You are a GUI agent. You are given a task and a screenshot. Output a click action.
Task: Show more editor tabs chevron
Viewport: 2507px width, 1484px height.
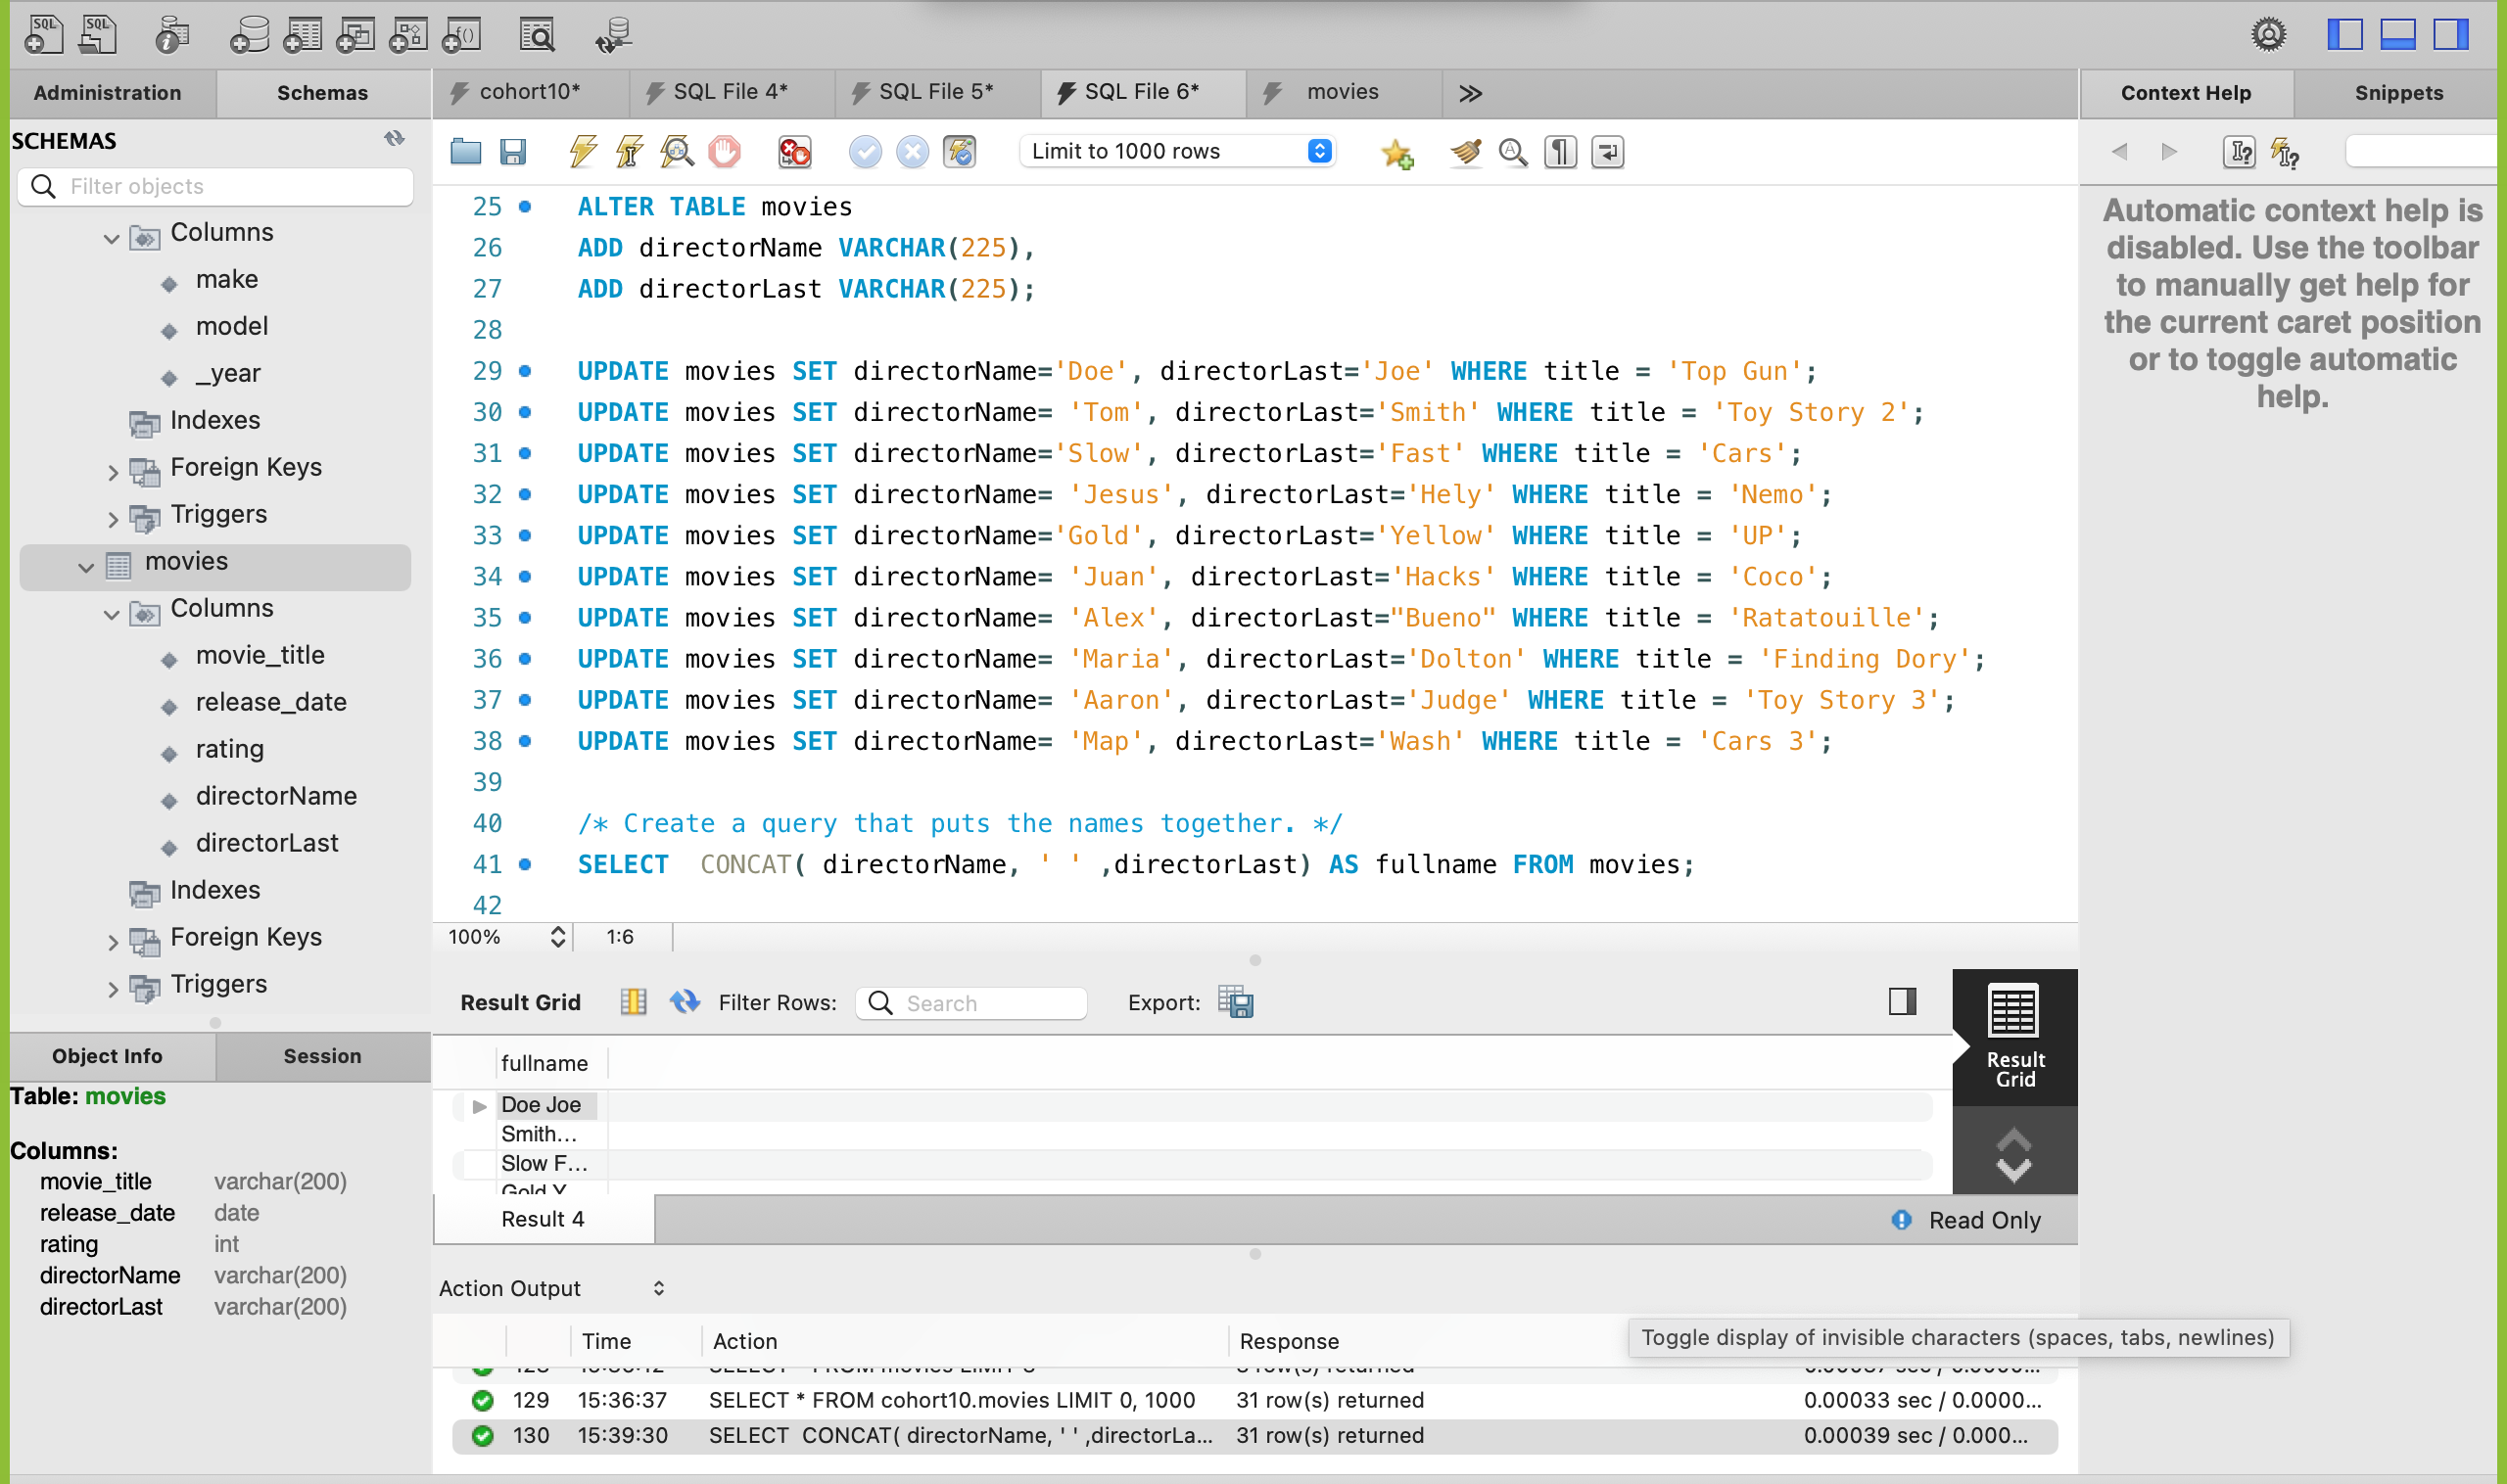click(x=1470, y=93)
